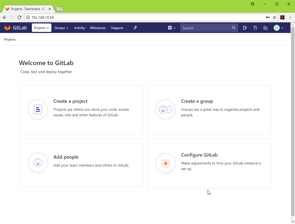Image resolution: width=295 pixels, height=224 pixels.
Task: Open the Merge requests icon
Action: click(x=255, y=28)
